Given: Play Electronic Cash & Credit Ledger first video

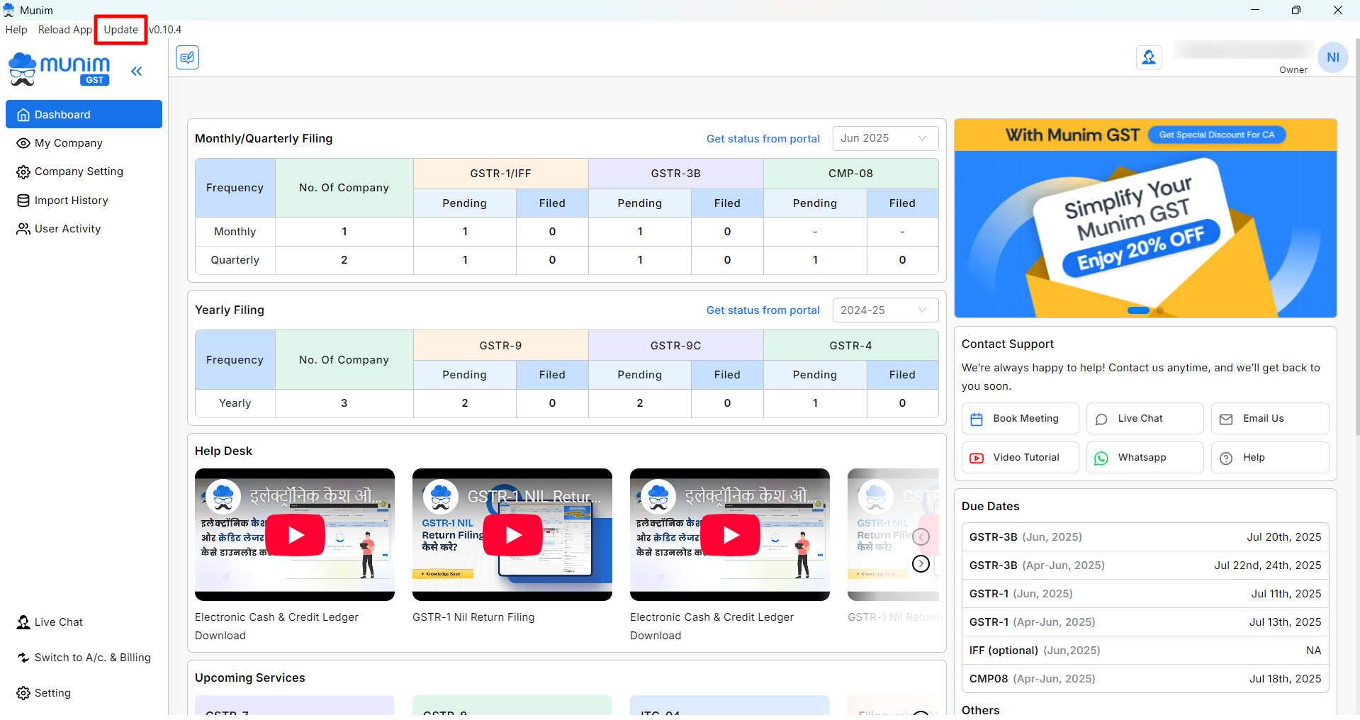Looking at the screenshot, I should point(295,534).
